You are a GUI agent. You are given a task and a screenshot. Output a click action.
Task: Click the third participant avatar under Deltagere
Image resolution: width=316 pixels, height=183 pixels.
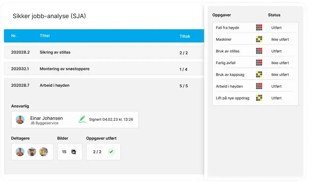(x=43, y=152)
